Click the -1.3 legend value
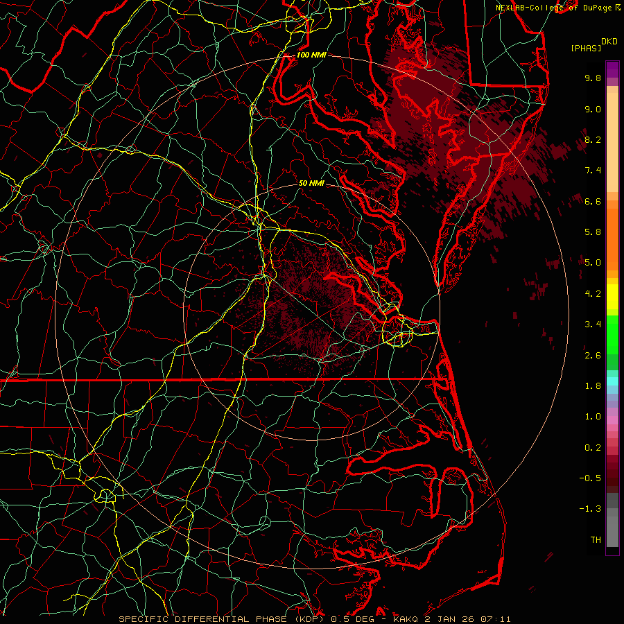Screen dimensions: 624x624 (x=590, y=509)
